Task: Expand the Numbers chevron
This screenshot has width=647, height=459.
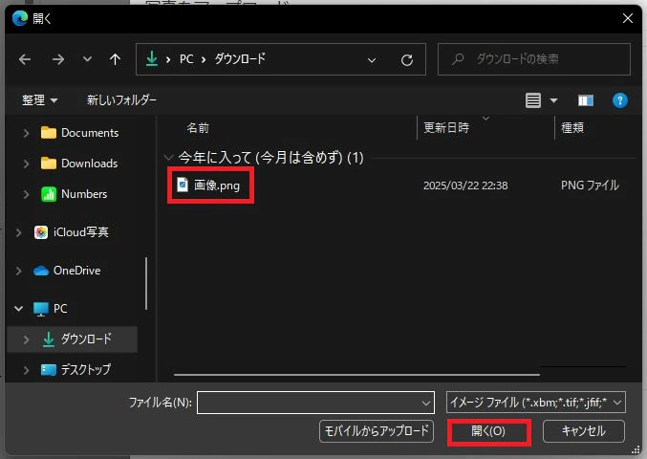Action: point(27,194)
